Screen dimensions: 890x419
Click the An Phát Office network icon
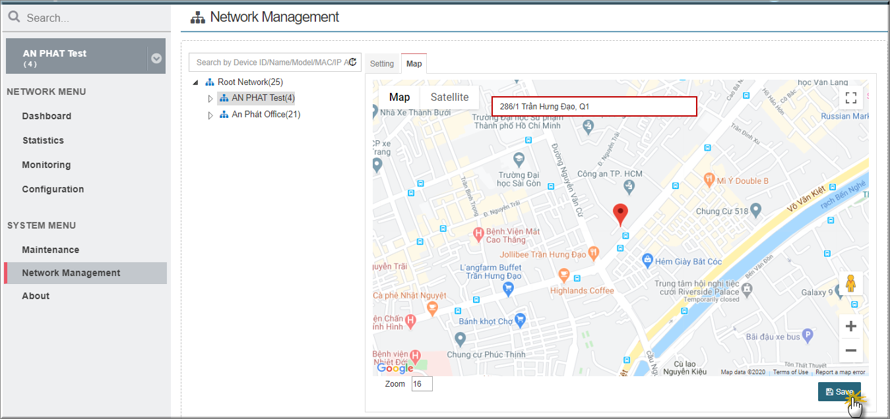(224, 115)
